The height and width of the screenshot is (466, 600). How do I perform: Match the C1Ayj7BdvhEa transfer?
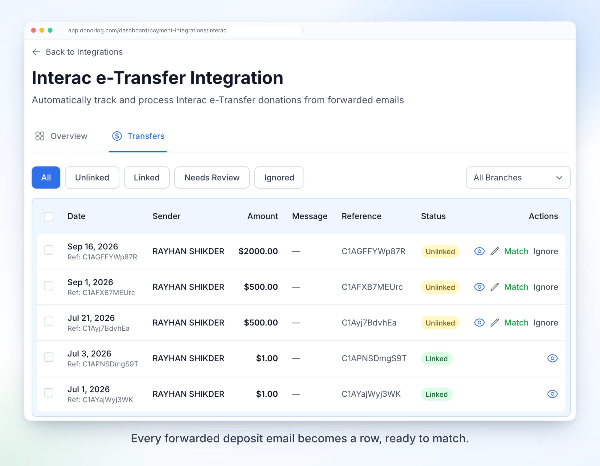516,323
